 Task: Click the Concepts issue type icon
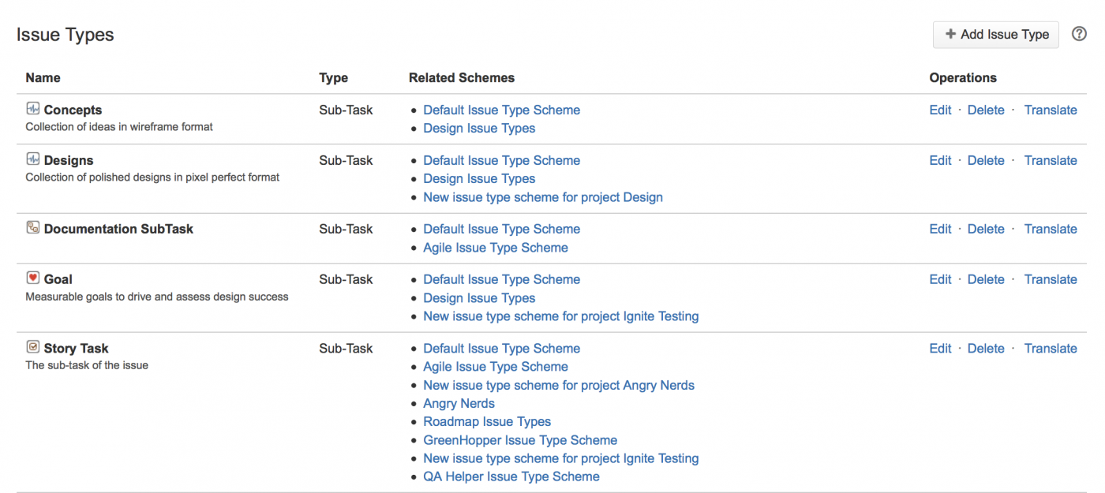[32, 109]
